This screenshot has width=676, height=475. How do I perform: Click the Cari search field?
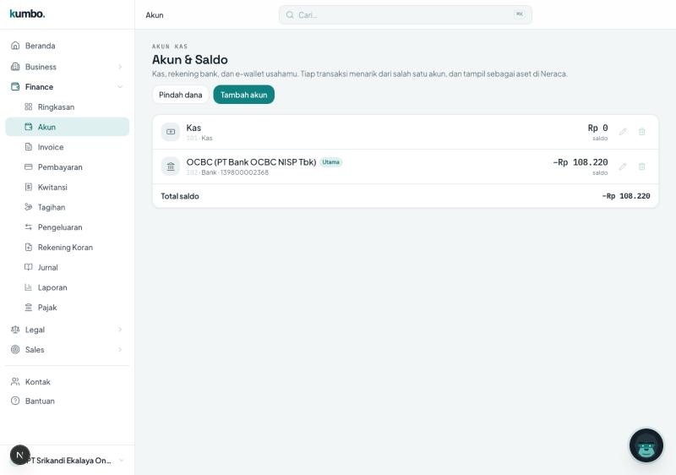tap(406, 14)
